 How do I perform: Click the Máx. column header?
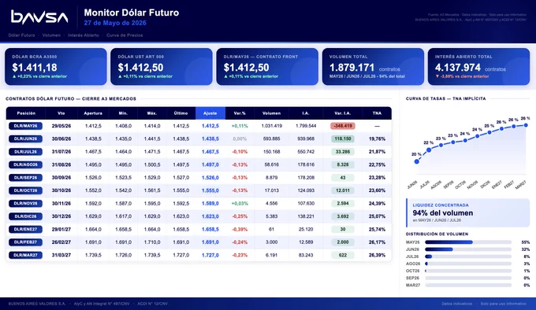tap(152, 113)
